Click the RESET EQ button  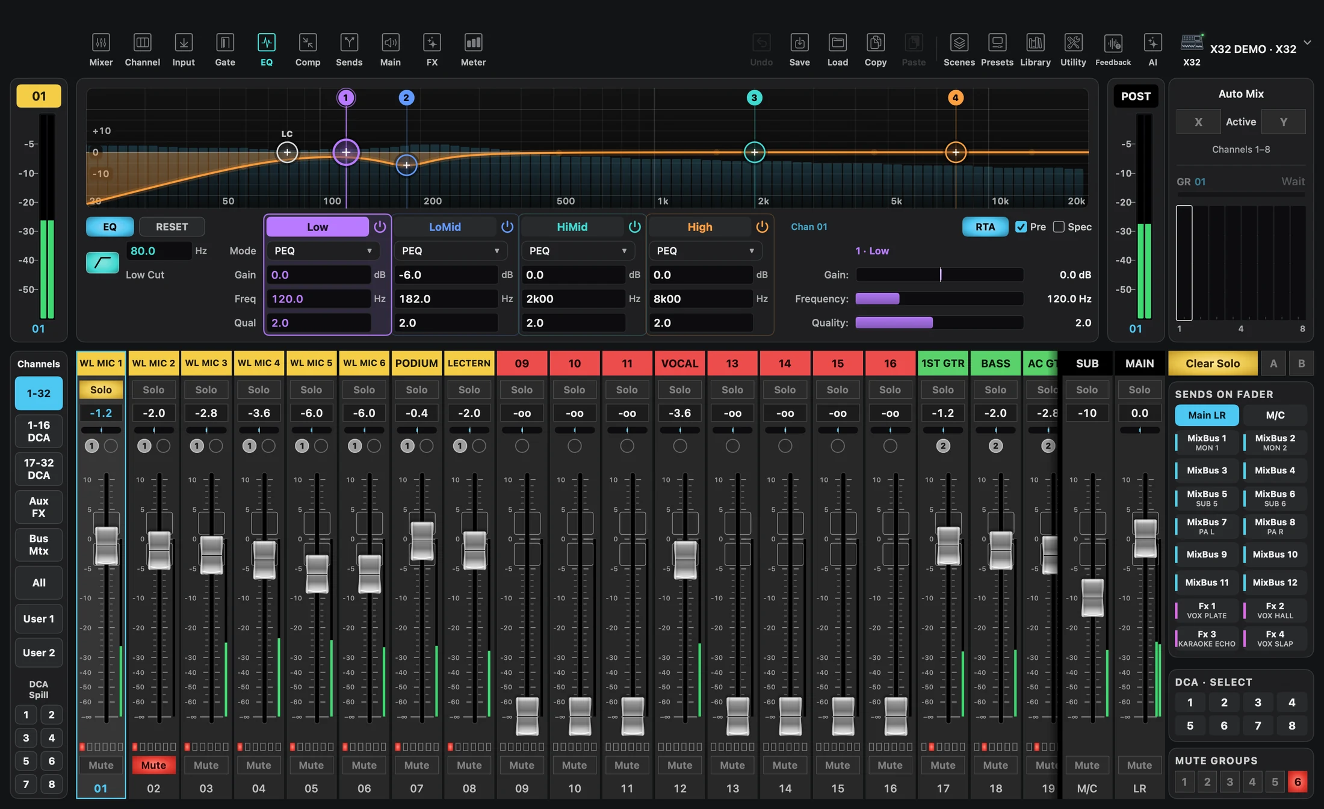tap(172, 227)
